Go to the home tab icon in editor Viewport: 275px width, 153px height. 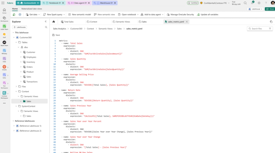(54, 22)
